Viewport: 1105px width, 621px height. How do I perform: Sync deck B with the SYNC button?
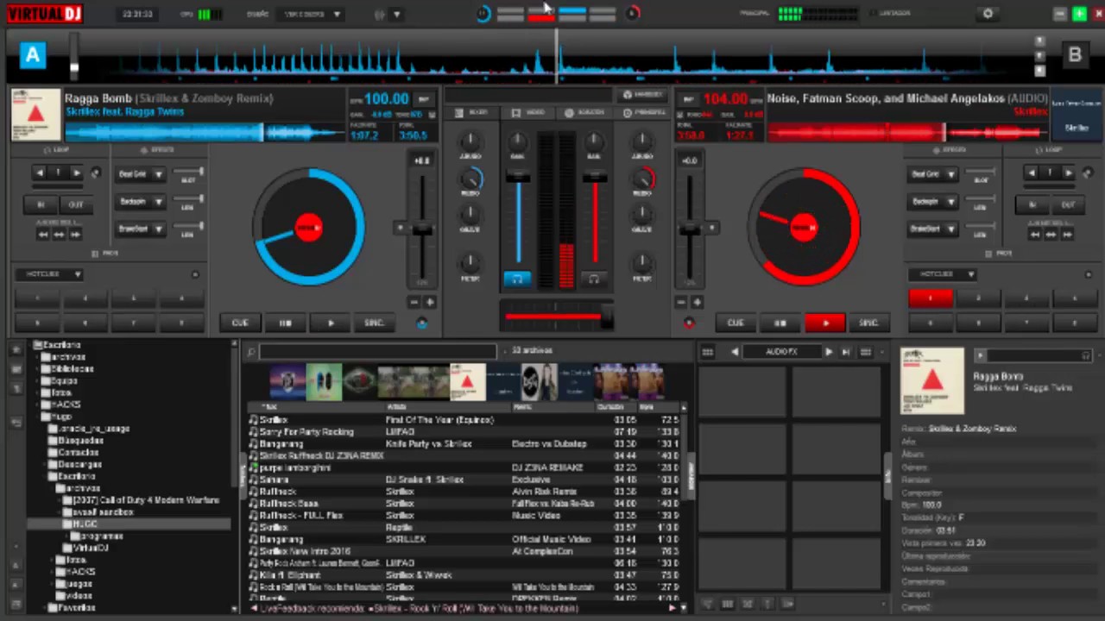pos(868,323)
